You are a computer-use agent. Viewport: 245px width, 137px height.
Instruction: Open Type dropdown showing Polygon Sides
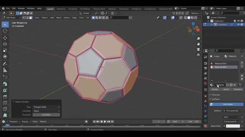pos(46,107)
